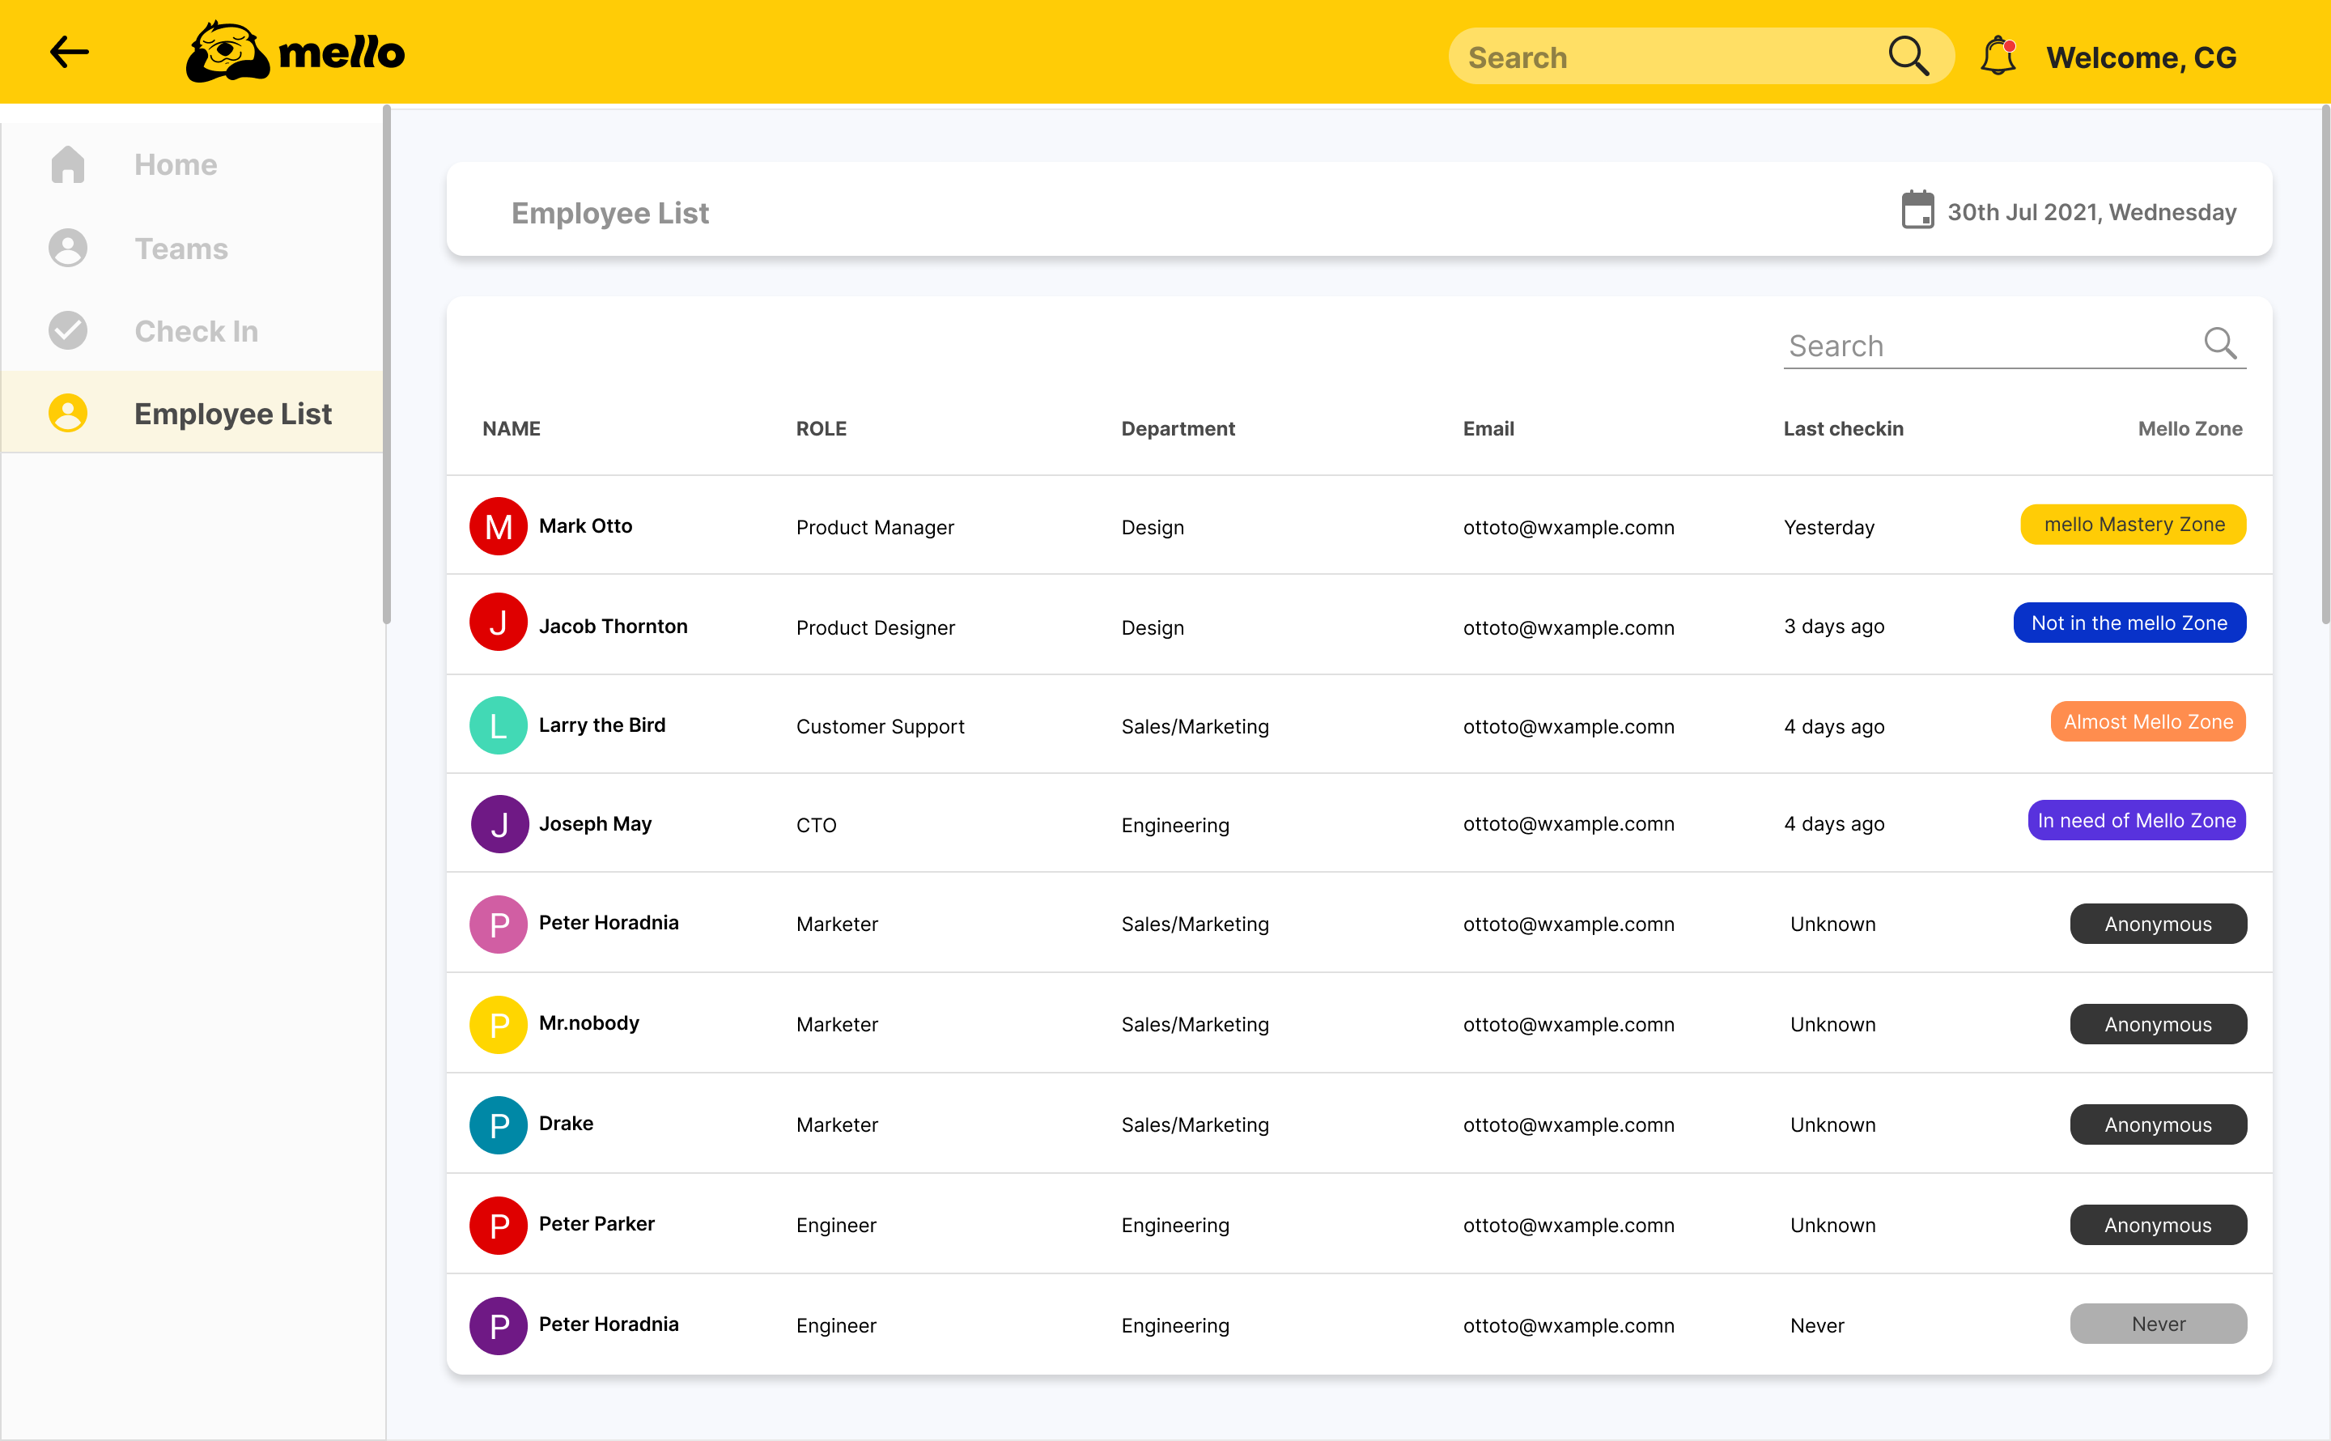Click the Check In checkmark icon
The image size is (2331, 1441).
click(x=68, y=331)
